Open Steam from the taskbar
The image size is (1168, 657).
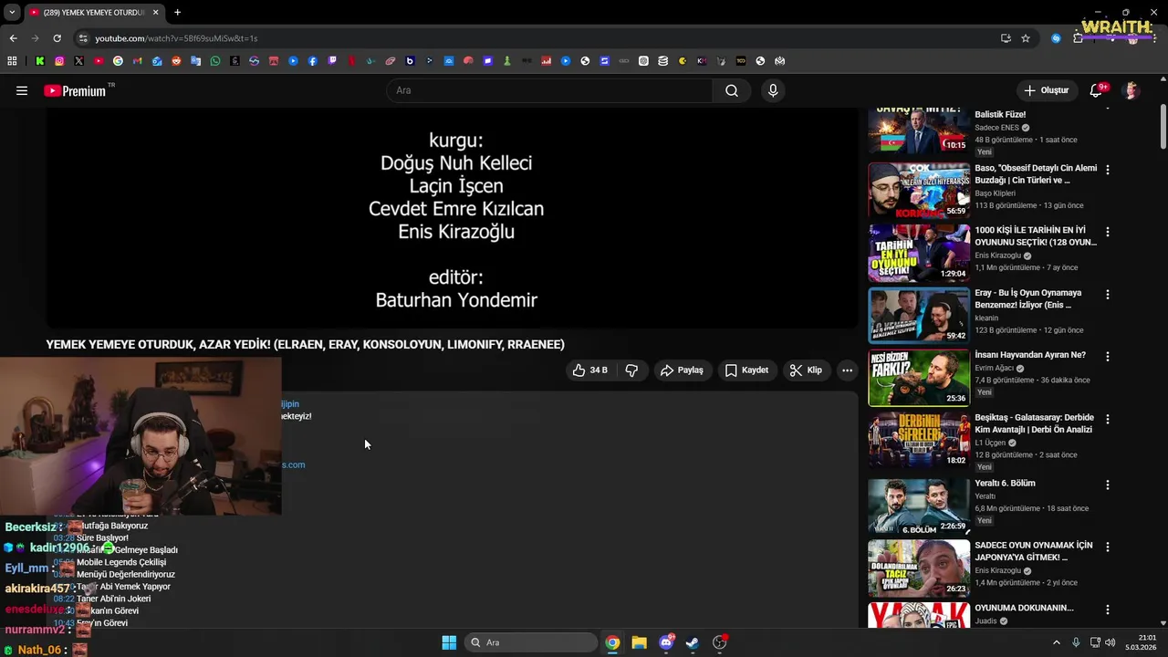tap(693, 642)
